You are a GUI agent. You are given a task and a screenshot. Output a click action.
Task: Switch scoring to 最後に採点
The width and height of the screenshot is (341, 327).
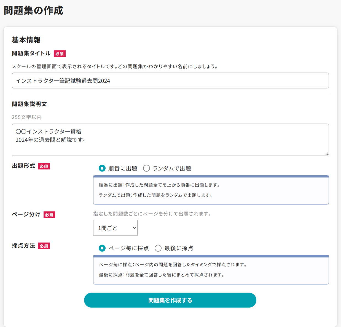click(158, 248)
